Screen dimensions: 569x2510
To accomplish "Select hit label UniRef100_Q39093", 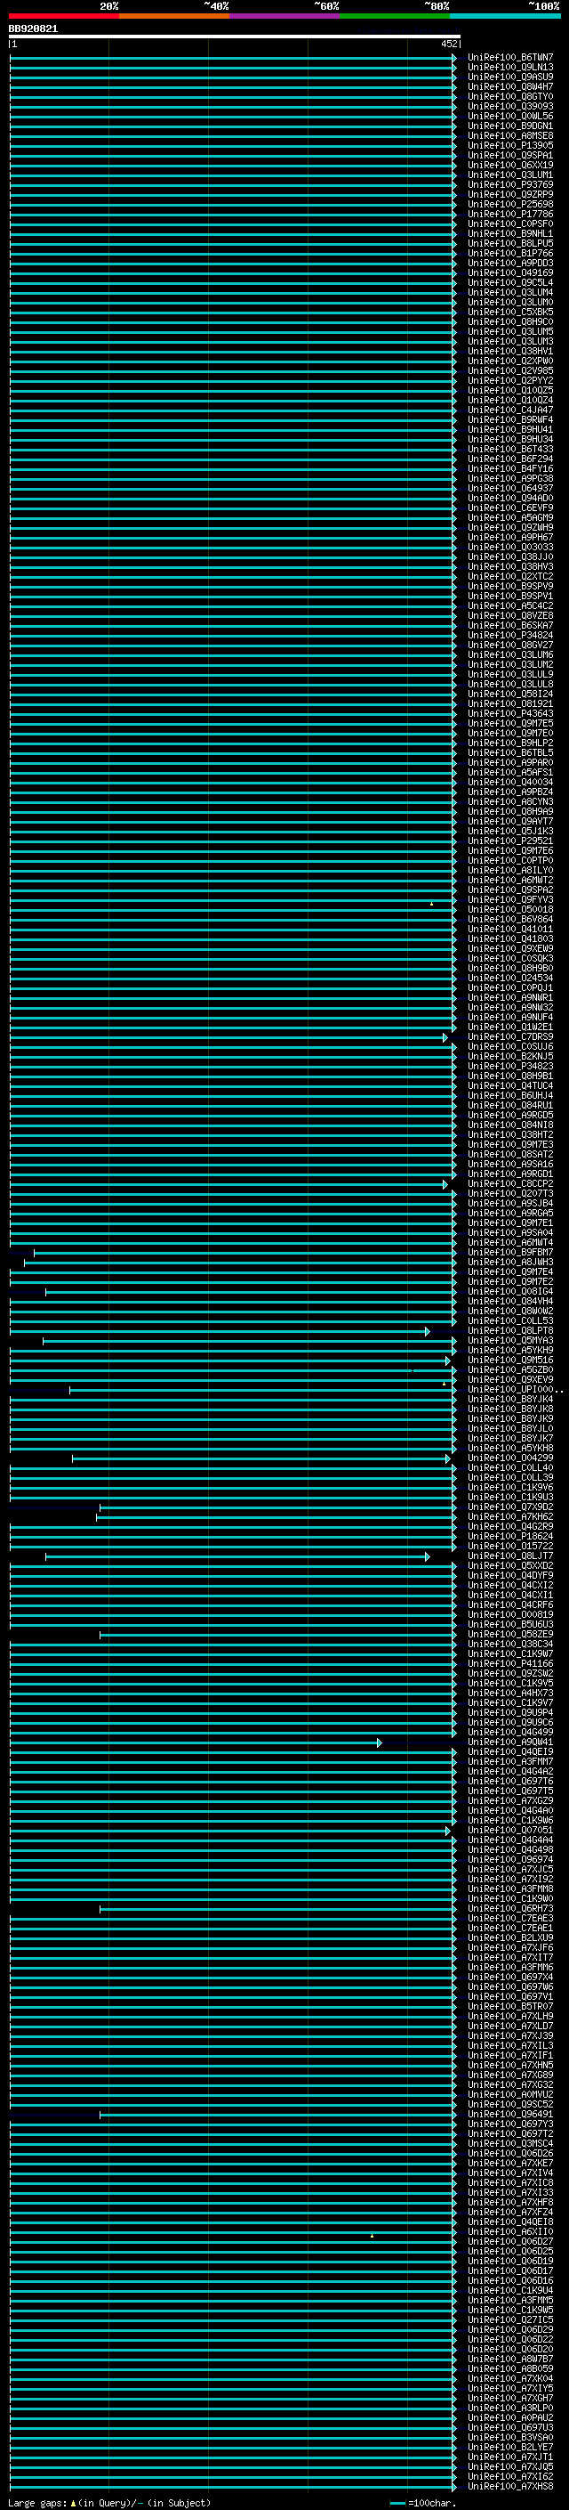I will [x=510, y=106].
